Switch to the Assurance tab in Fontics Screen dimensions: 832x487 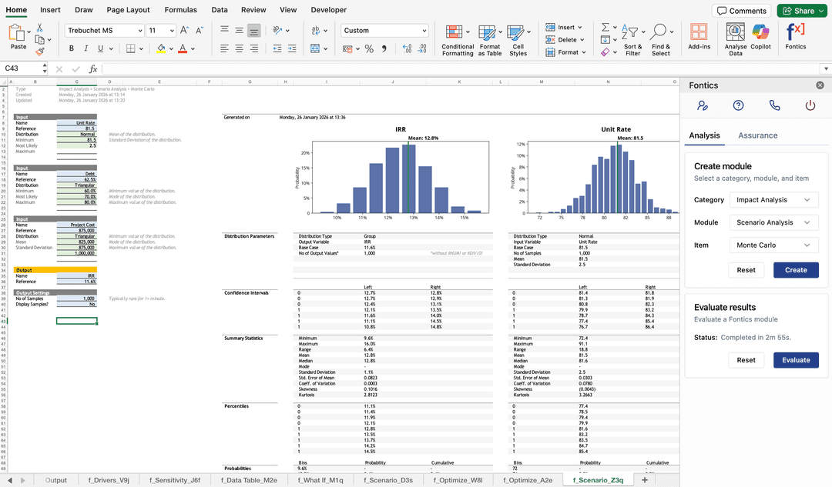pos(758,135)
